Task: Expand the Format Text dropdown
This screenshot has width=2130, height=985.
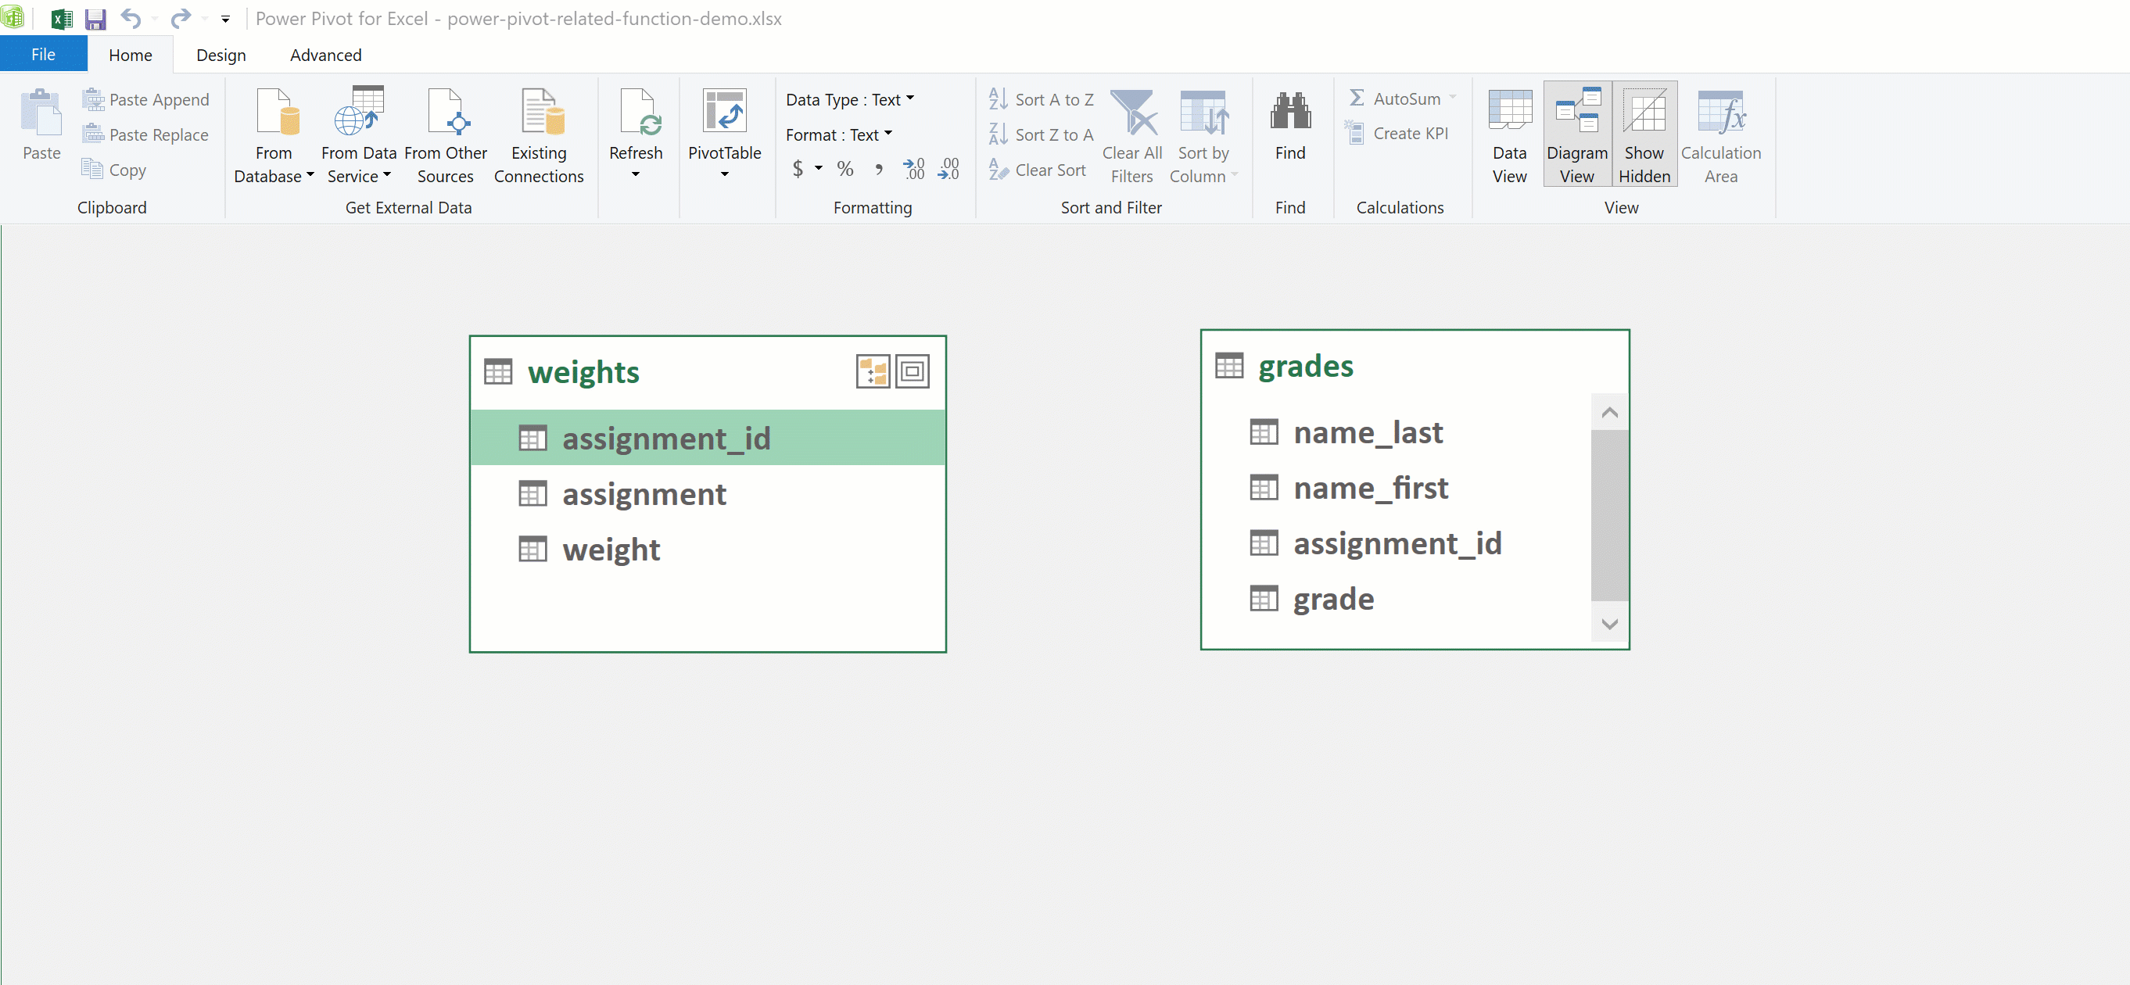Action: (x=838, y=134)
